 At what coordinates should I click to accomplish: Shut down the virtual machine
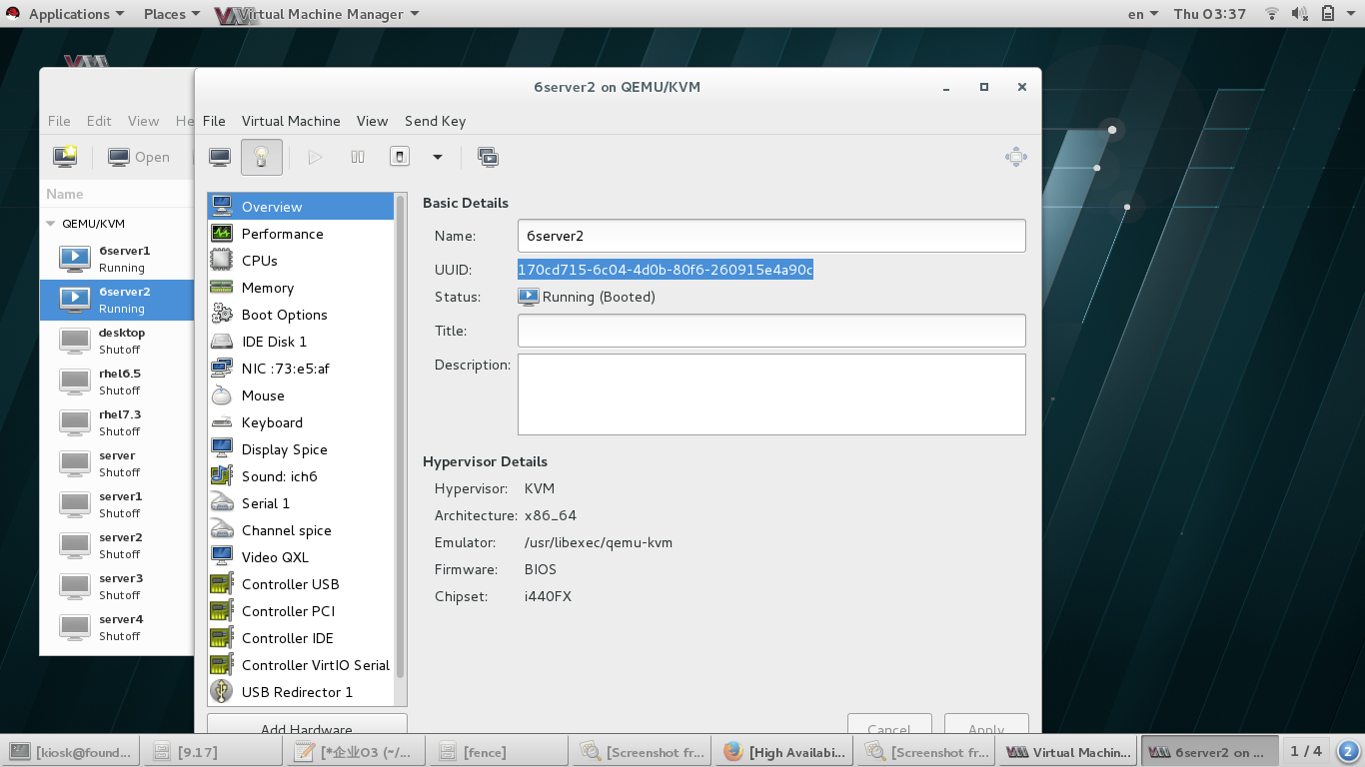click(400, 157)
